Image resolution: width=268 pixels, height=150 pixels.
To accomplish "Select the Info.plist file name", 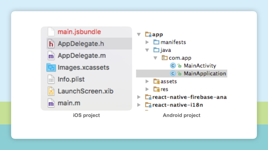I will coord(71,79).
